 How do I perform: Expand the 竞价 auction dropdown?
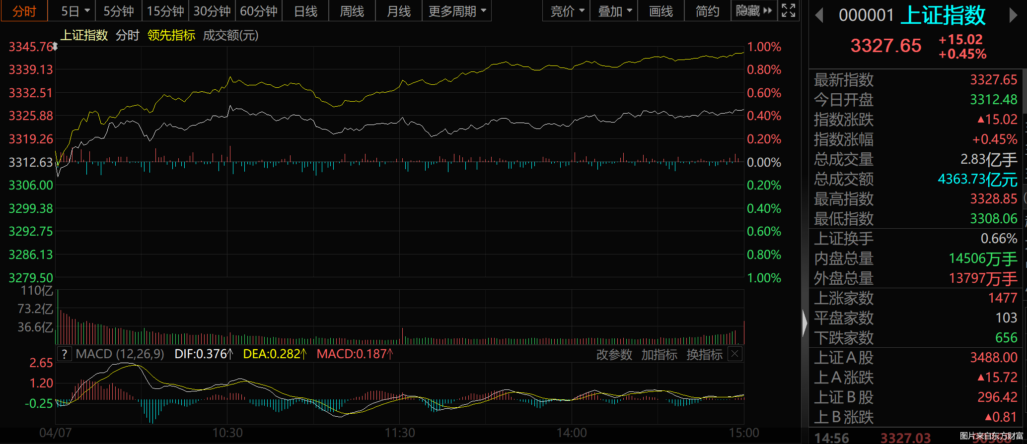tap(567, 11)
